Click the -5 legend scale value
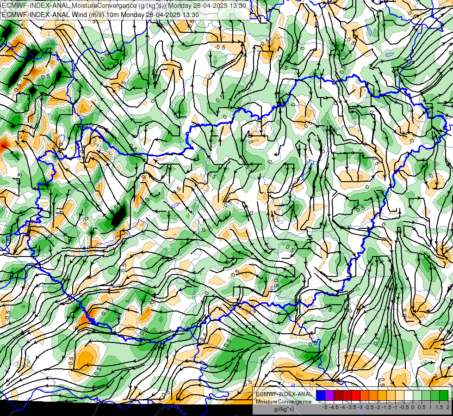This screenshot has height=416, width=453. (325, 407)
